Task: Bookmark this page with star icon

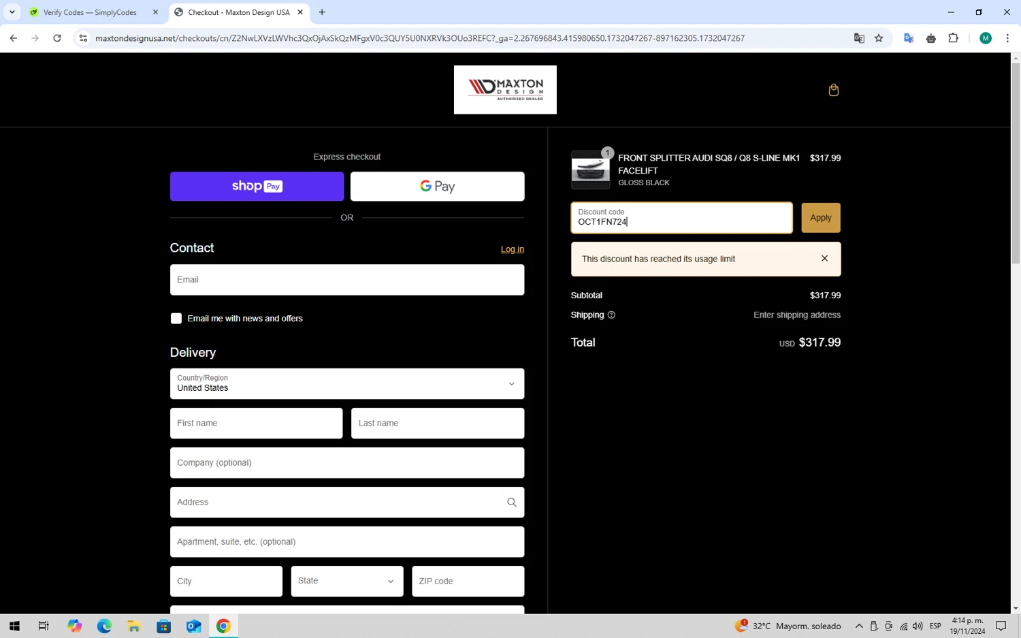Action: [x=879, y=38]
